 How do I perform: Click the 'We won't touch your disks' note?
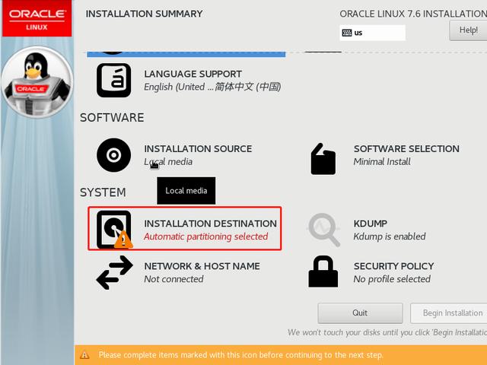tap(387, 332)
